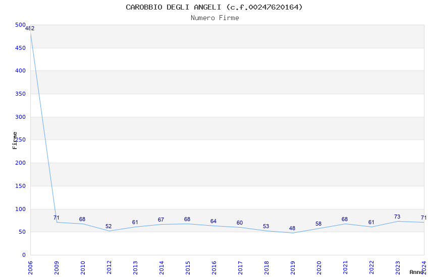Image resolution: width=429 pixels, height=277 pixels.
Task: Click the 100 tick on Firme axis
Action: click(x=21, y=210)
